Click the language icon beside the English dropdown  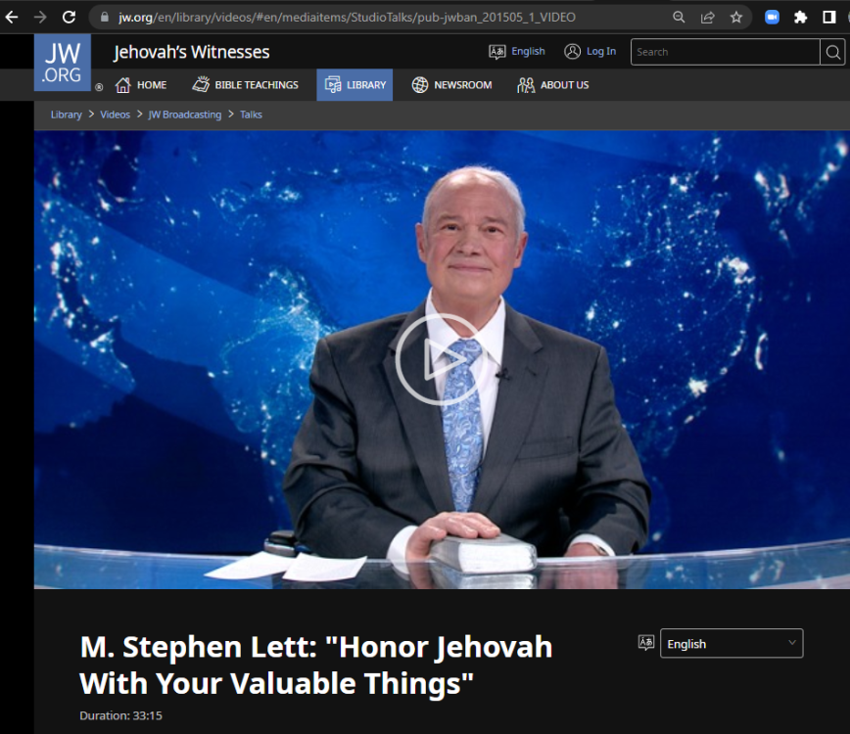[645, 643]
